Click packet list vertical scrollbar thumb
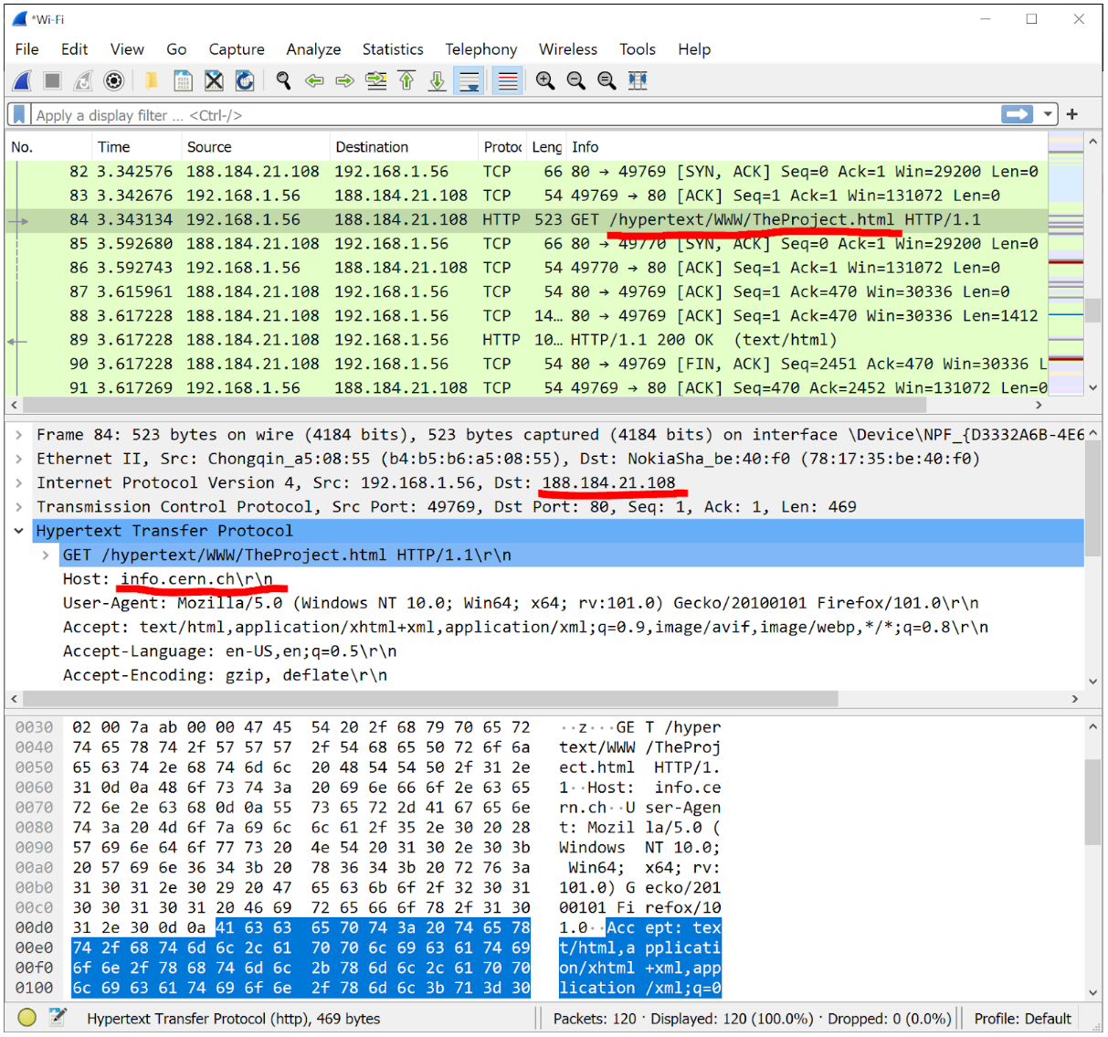Image resolution: width=1108 pixels, height=1037 pixels. tap(1092, 310)
